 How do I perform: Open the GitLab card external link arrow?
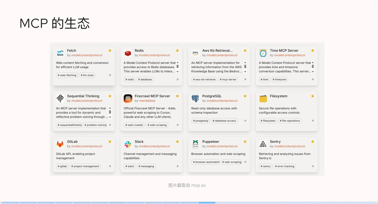click(x=110, y=166)
